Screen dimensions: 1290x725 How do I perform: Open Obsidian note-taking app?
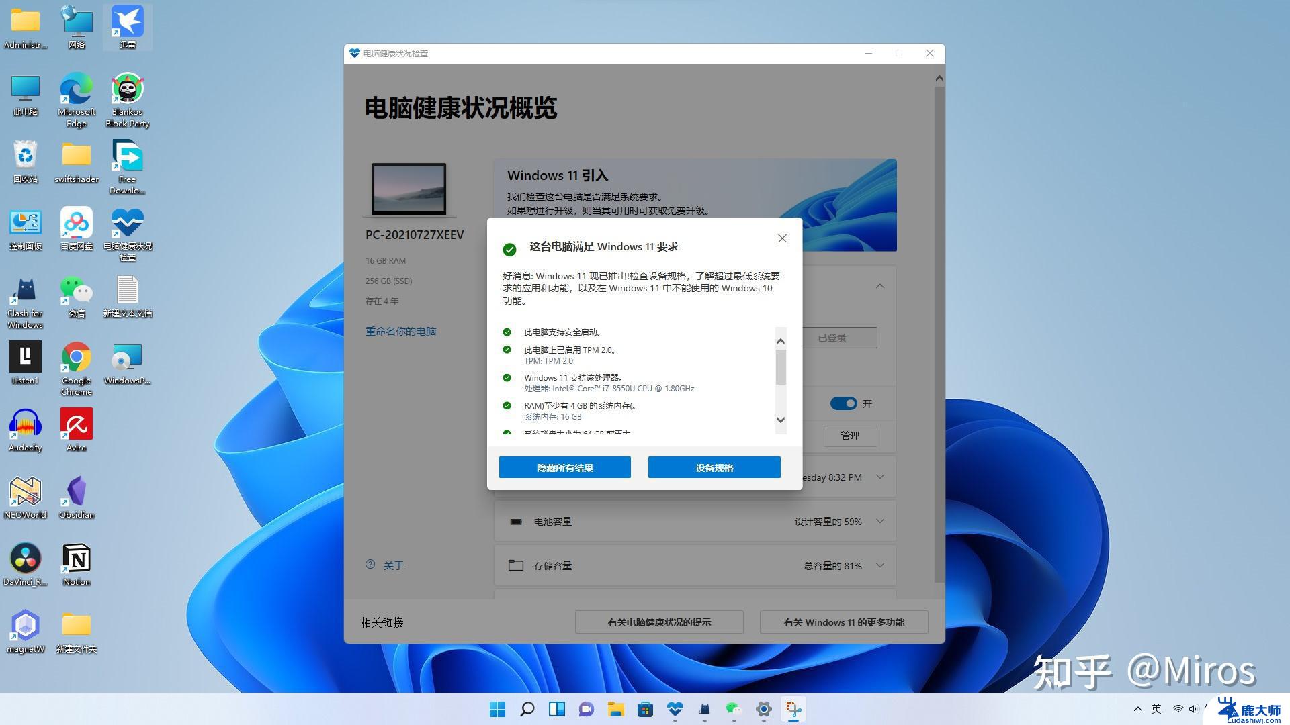[75, 495]
